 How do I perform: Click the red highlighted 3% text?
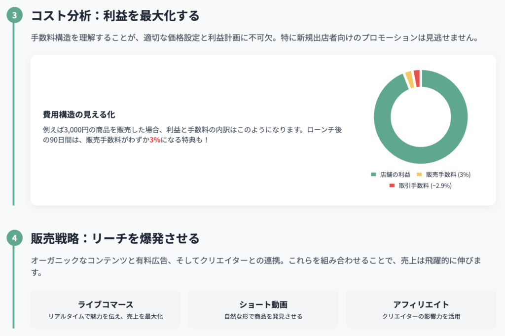click(155, 140)
